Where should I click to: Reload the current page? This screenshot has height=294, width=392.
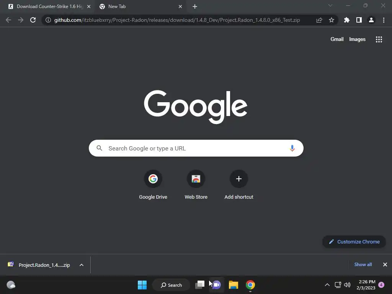(x=33, y=20)
